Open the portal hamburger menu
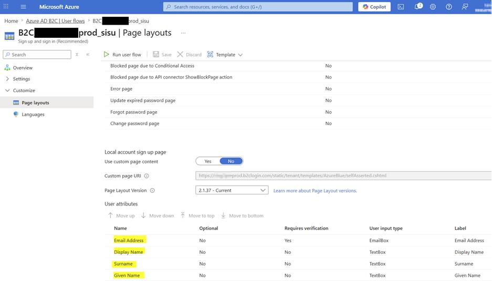This screenshot has height=281, width=492. (23, 7)
